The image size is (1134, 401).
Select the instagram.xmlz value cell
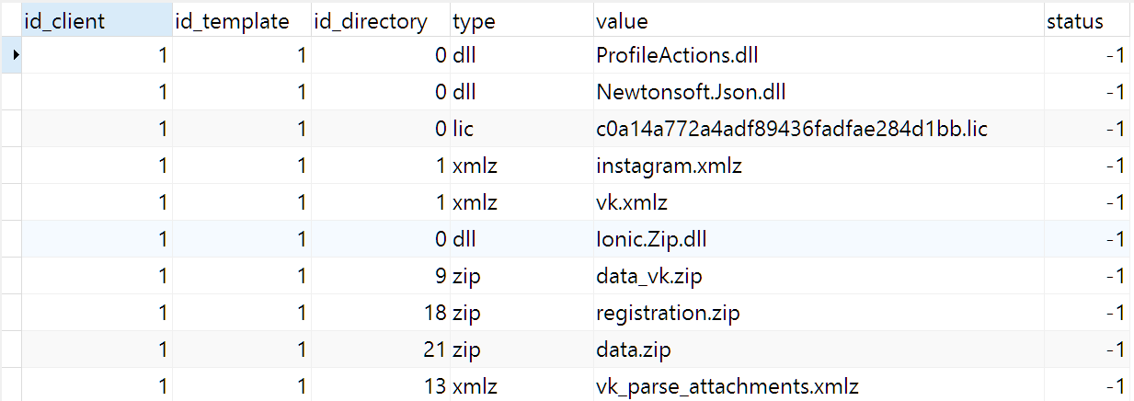(x=819, y=166)
